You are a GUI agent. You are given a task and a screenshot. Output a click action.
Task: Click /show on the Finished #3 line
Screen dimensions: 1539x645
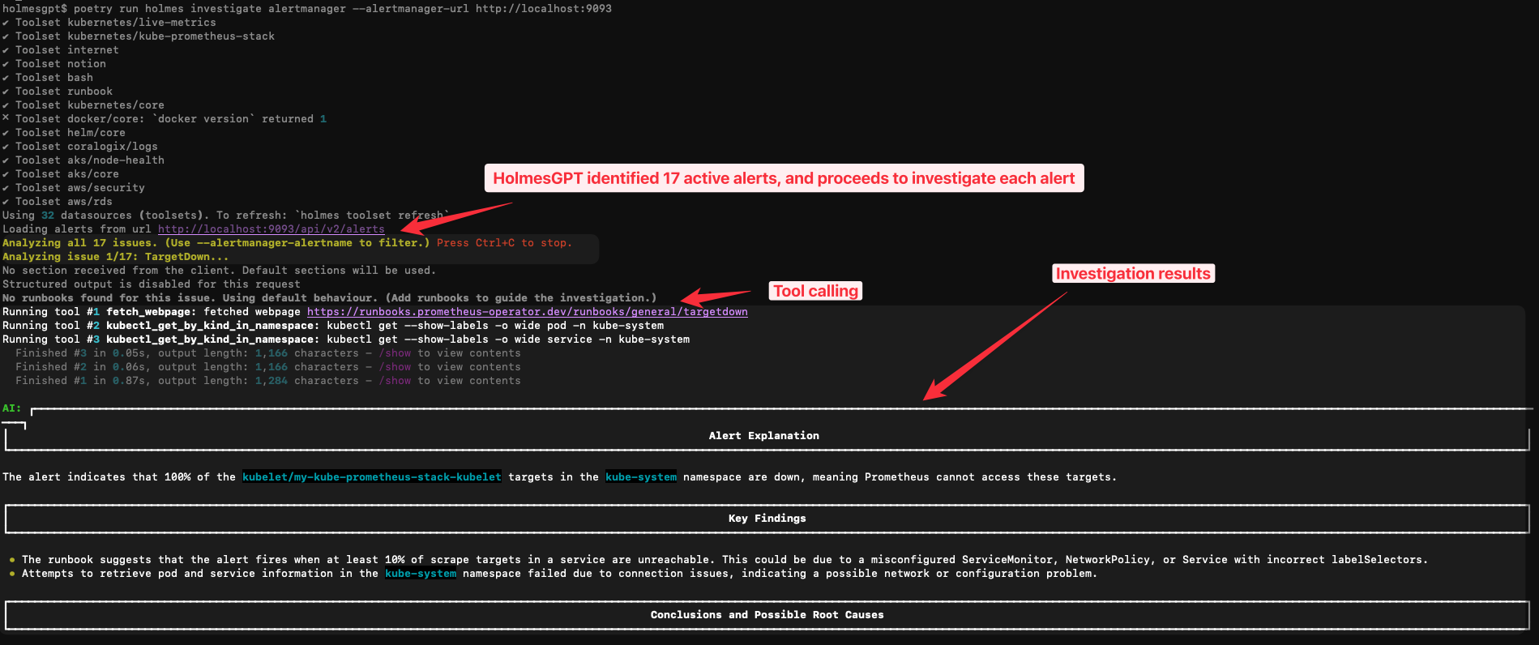397,353
